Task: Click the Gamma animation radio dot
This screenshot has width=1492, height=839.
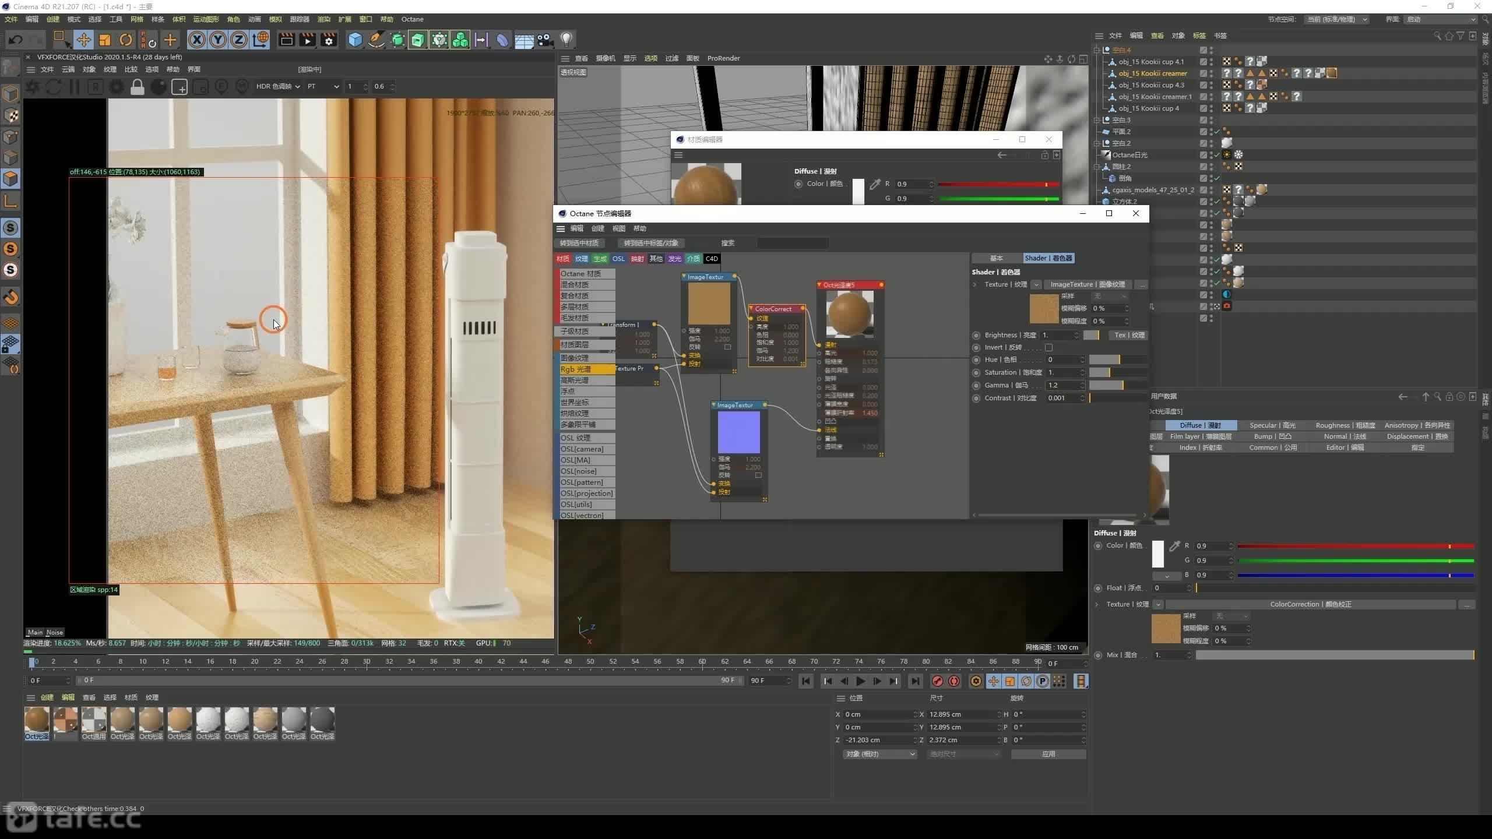Action: click(976, 385)
